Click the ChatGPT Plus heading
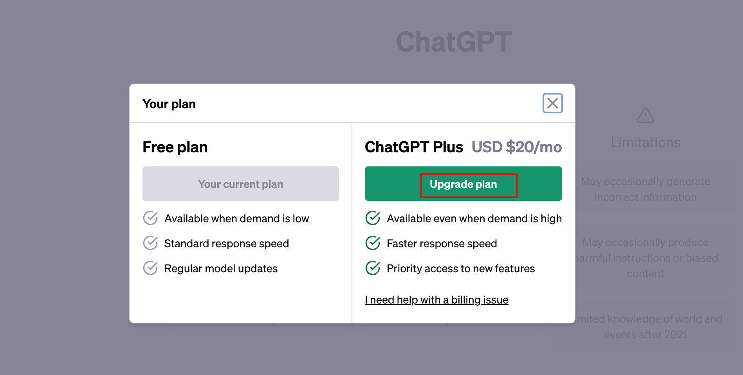743x375 pixels. [x=414, y=147]
